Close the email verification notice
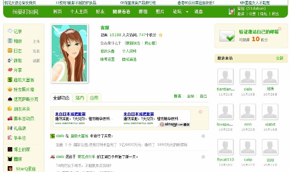 [x=280, y=29]
